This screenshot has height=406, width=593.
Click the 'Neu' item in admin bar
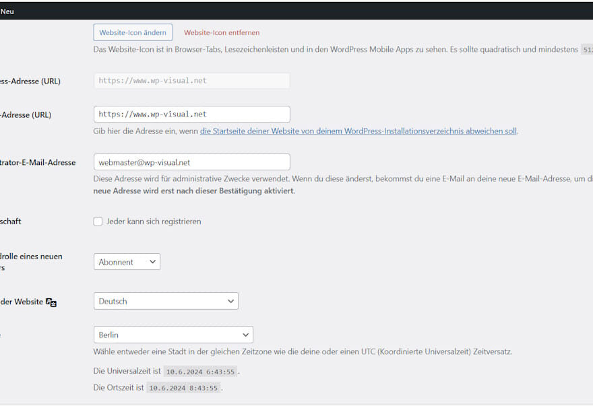pos(7,11)
